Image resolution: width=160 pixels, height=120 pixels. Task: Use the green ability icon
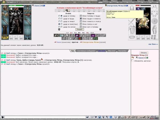point(95,38)
